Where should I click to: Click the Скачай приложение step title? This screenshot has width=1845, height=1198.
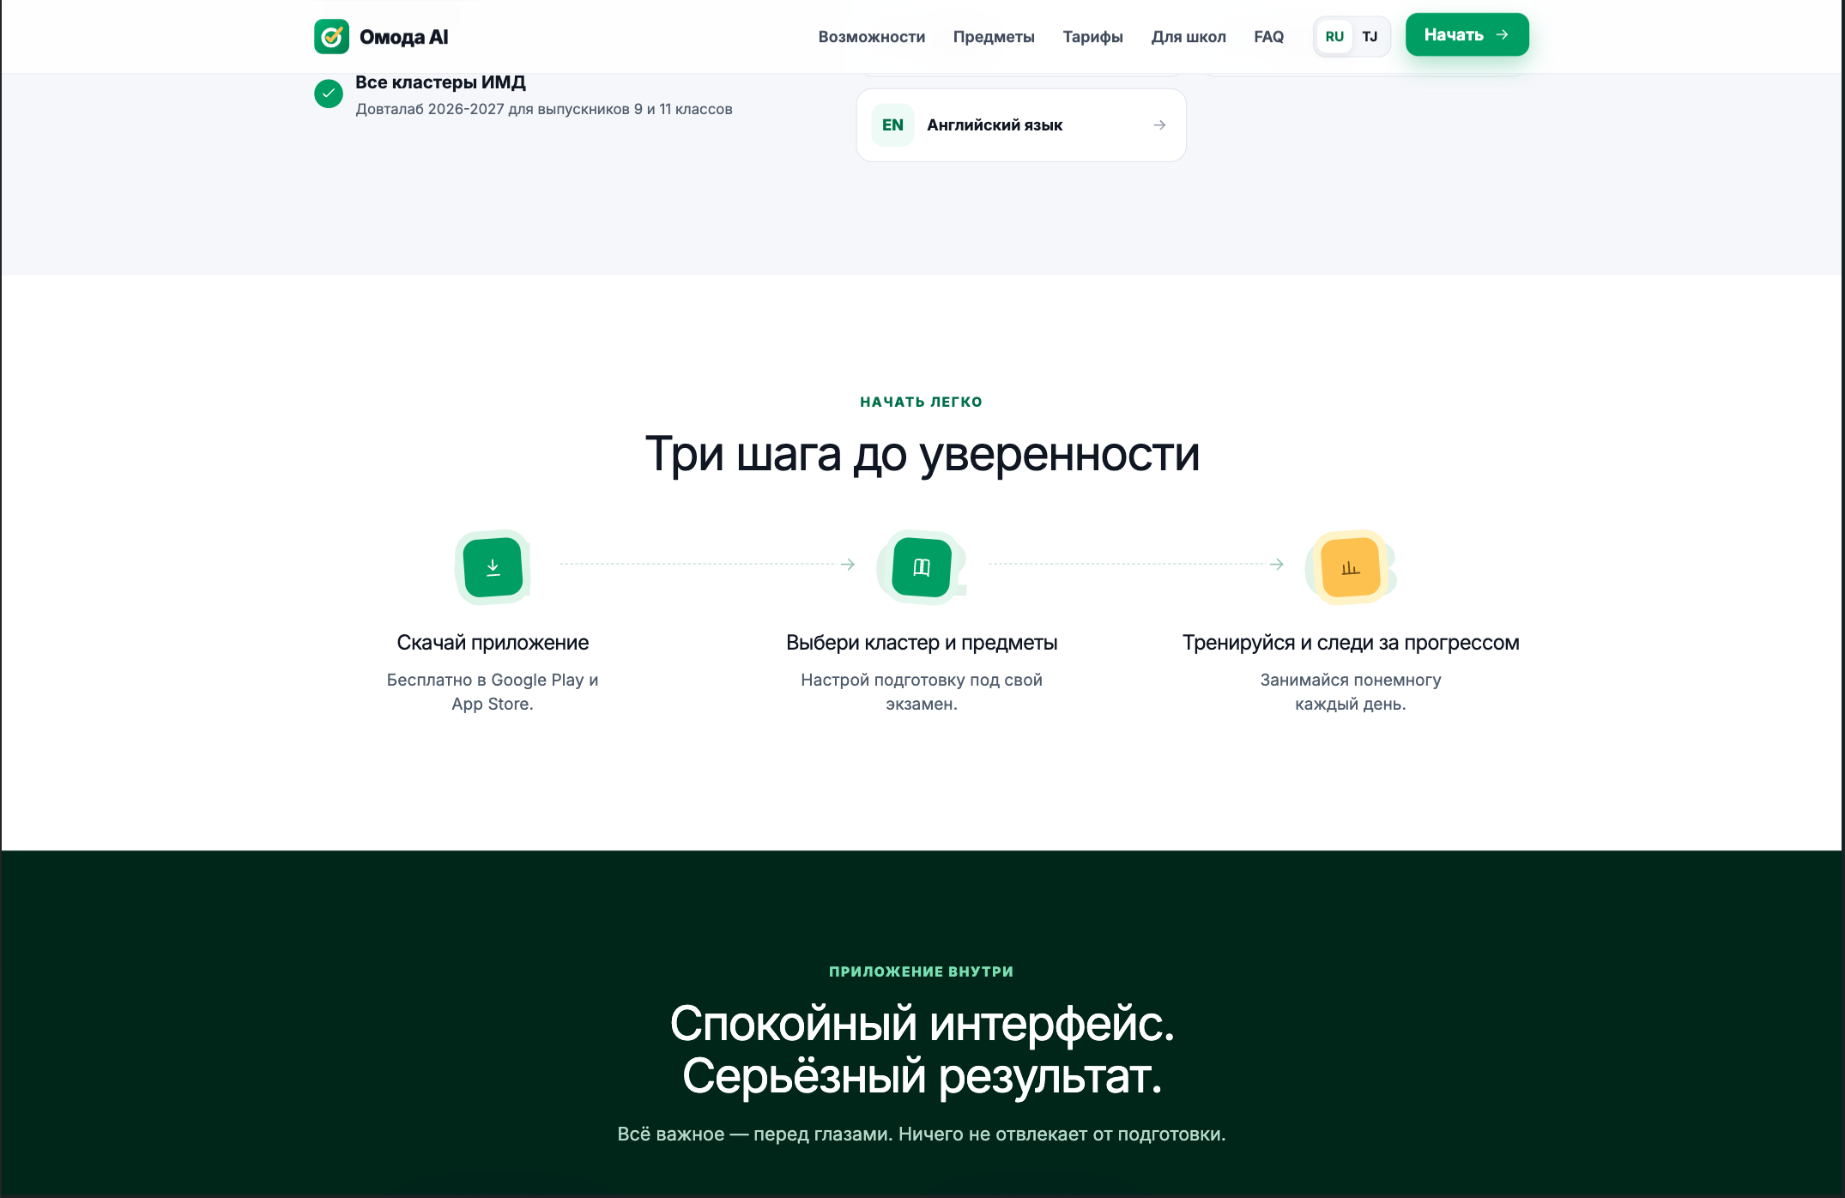pyautogui.click(x=493, y=643)
